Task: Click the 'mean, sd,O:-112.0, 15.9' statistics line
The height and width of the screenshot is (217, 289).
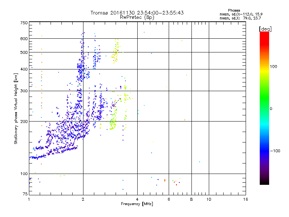Action: (241, 14)
